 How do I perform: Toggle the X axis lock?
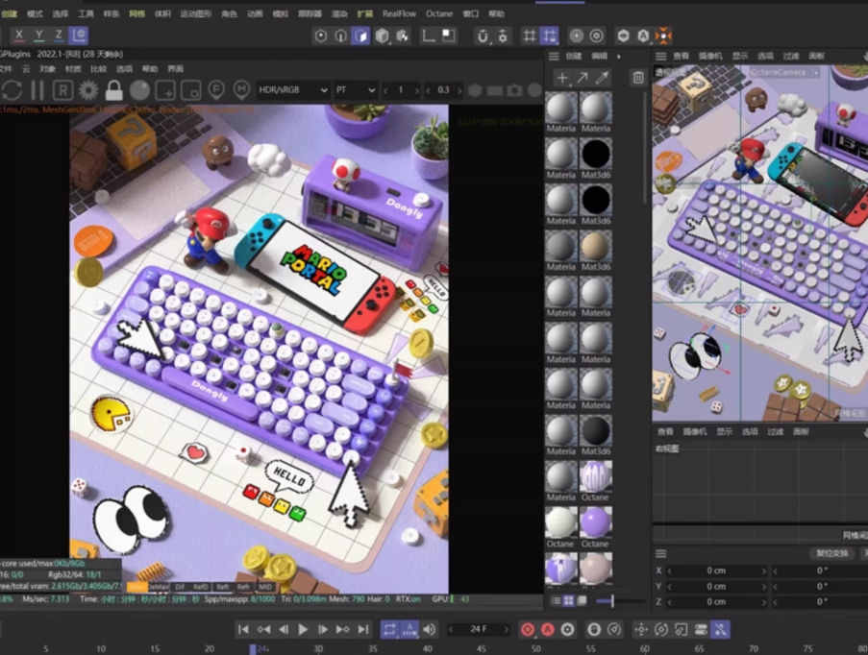[20, 35]
